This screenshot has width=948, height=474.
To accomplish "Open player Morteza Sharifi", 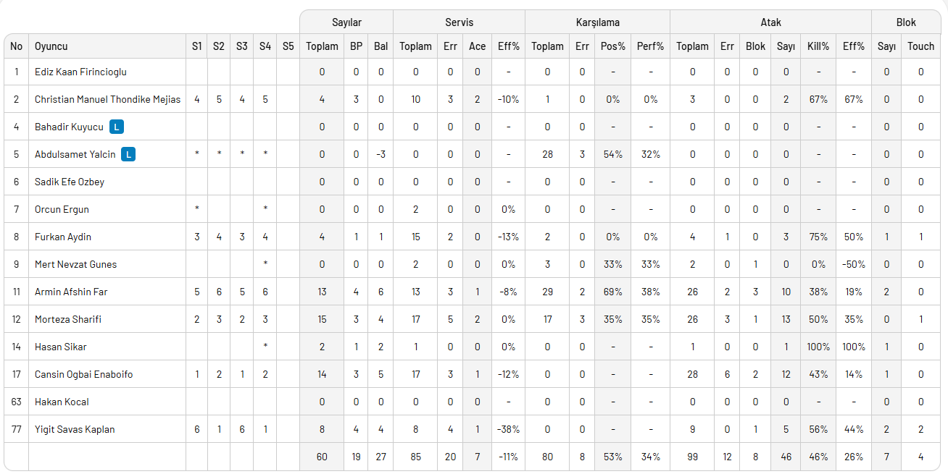I will 68,320.
